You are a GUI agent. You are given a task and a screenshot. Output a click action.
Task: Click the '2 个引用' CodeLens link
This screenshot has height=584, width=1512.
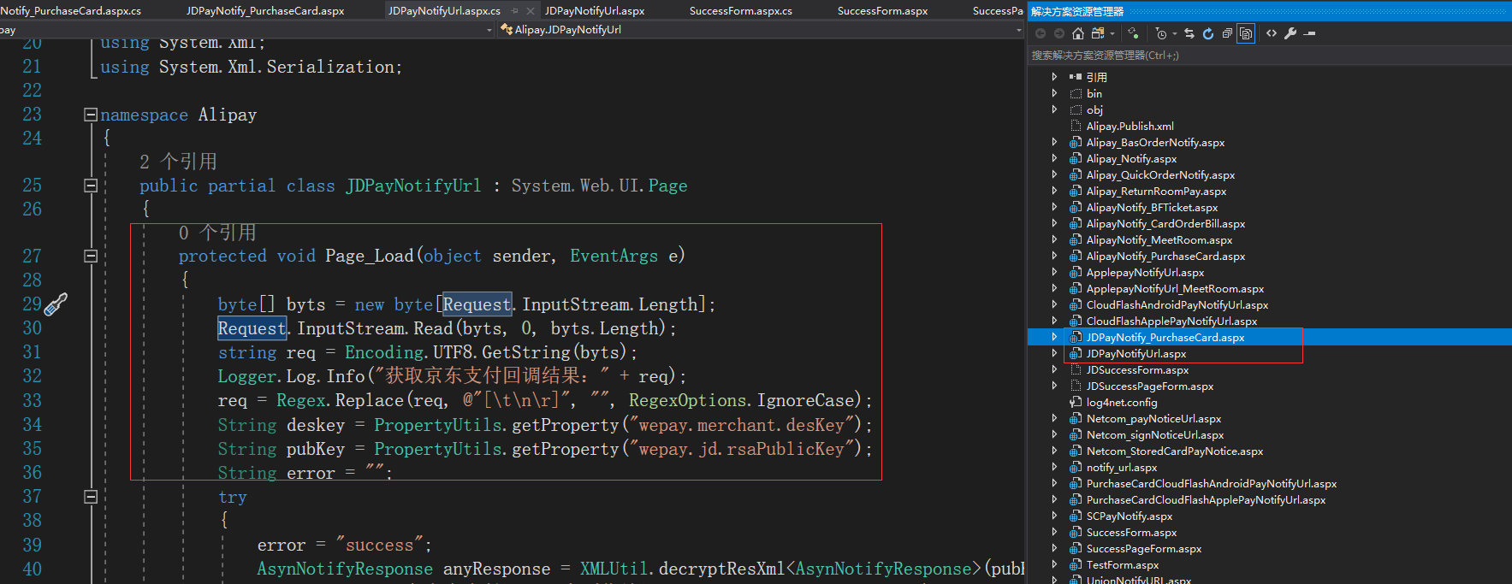[x=178, y=162]
